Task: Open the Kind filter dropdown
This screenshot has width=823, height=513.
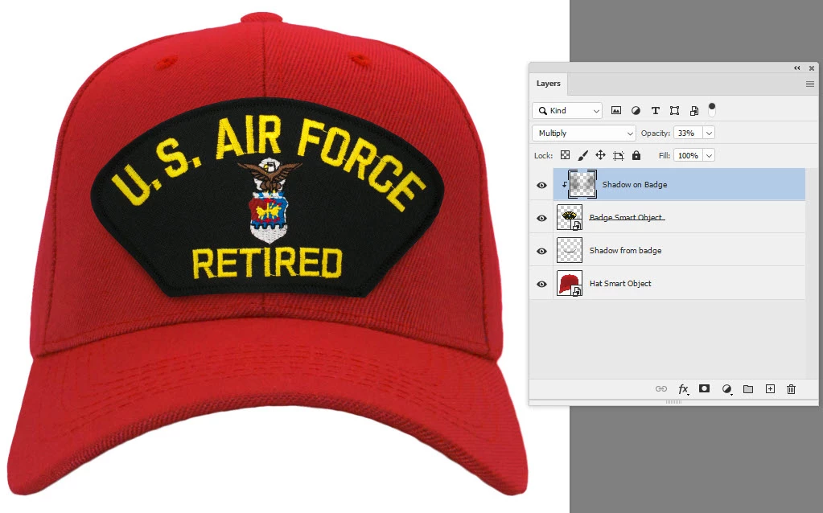Action: point(567,111)
